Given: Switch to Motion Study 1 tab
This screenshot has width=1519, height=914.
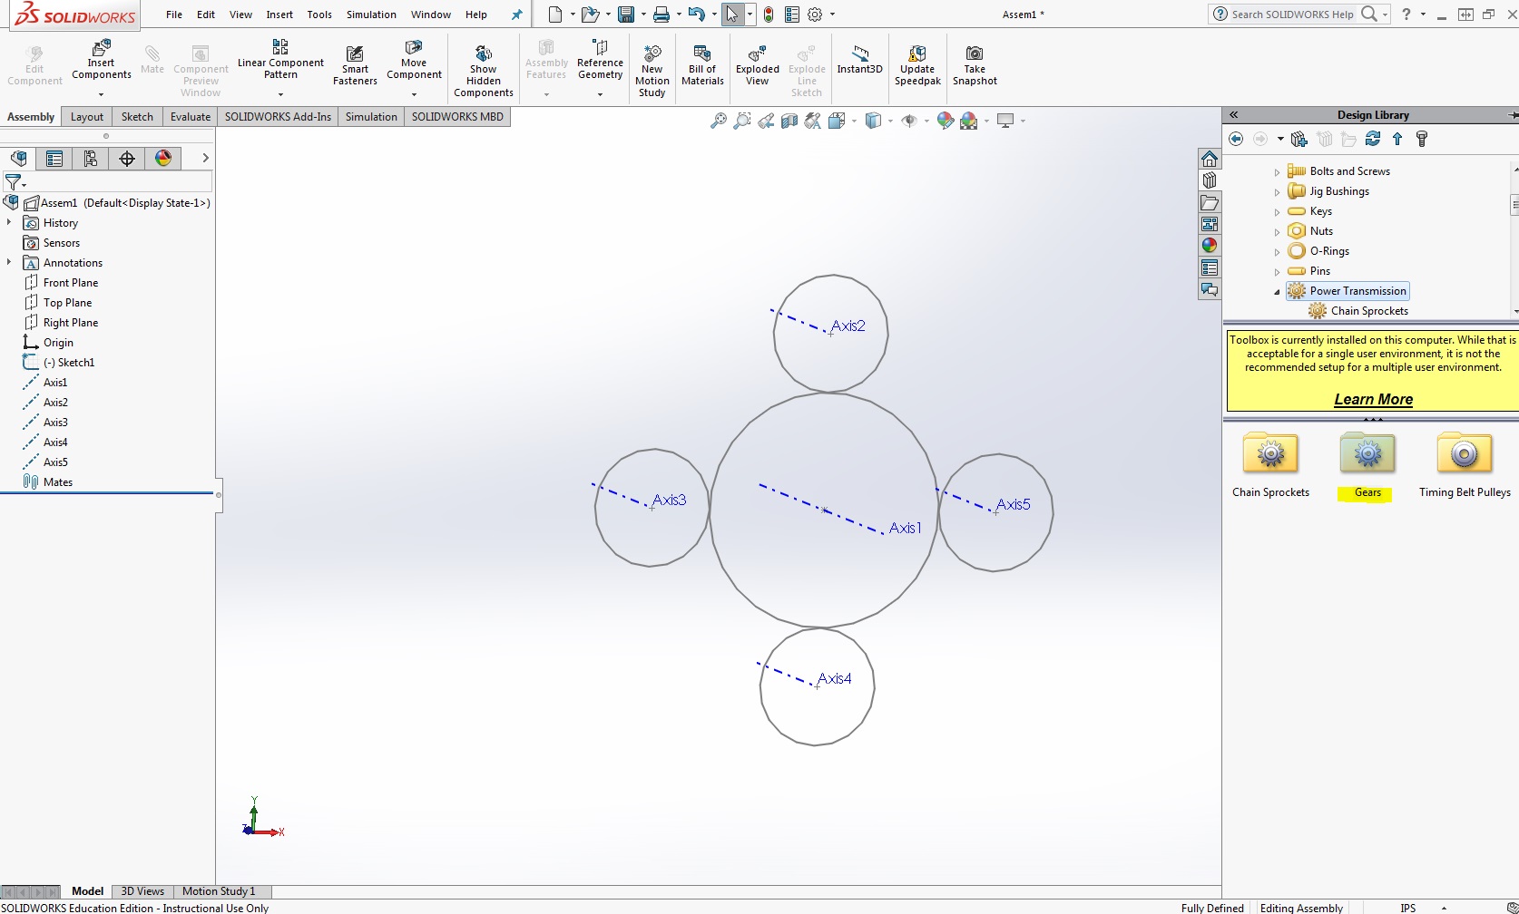Looking at the screenshot, I should (x=219, y=891).
